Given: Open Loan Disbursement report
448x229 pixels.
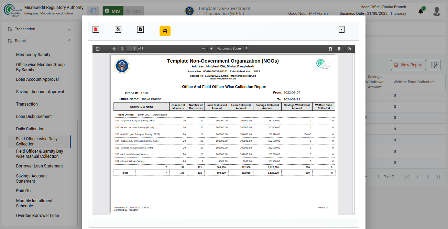Looking at the screenshot, I should pos(34,117).
